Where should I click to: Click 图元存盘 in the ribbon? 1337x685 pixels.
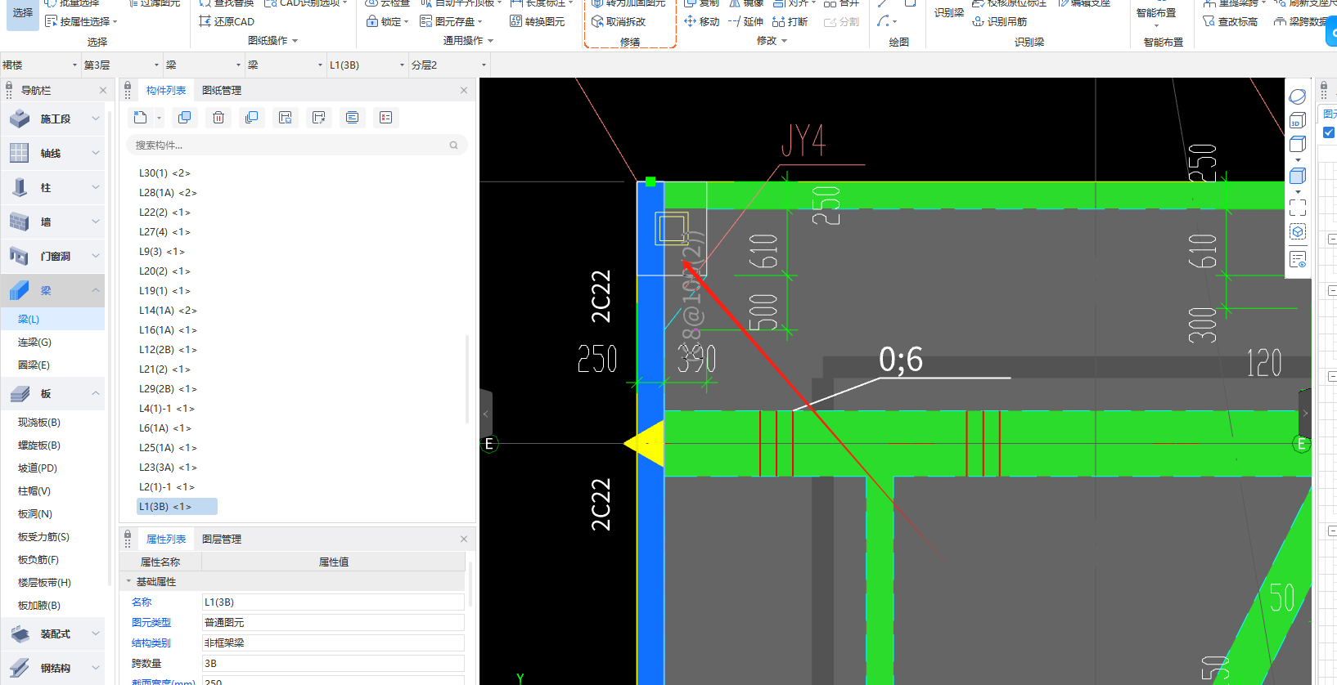point(451,21)
